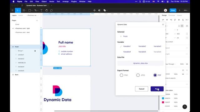Viewport: 200px width, 112px height.
Task: Switch to the Inspect tab
Action: point(179,15)
